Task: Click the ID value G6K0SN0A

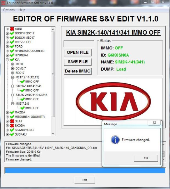Action: [118, 55]
